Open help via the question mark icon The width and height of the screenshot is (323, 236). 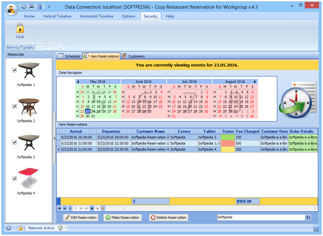point(39,7)
